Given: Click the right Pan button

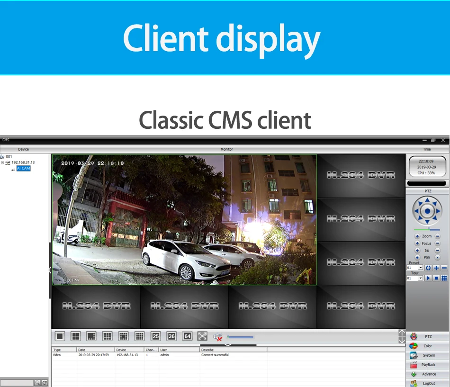Looking at the screenshot, I should click(x=437, y=258).
